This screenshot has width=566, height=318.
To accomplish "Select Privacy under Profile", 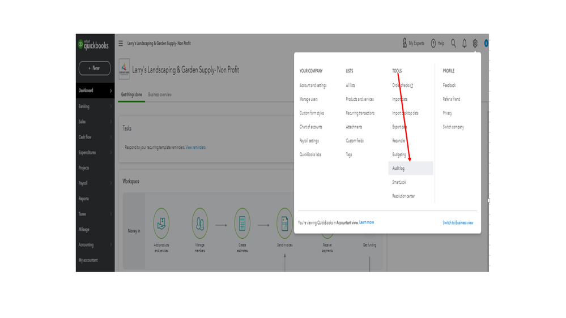I will point(447,113).
